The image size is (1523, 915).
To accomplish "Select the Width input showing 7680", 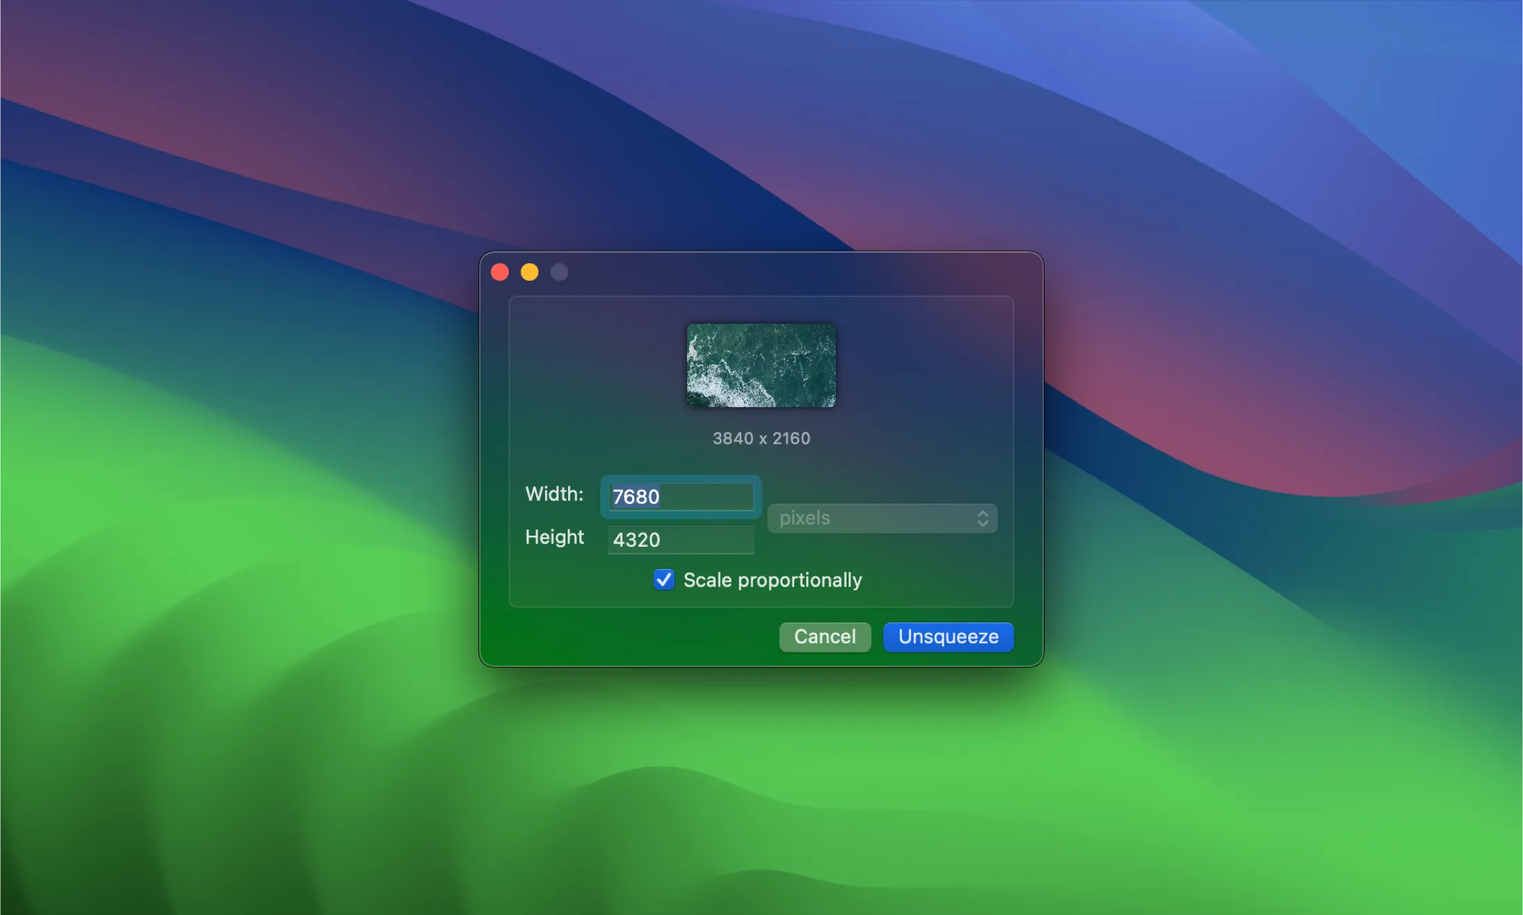I will (x=679, y=496).
